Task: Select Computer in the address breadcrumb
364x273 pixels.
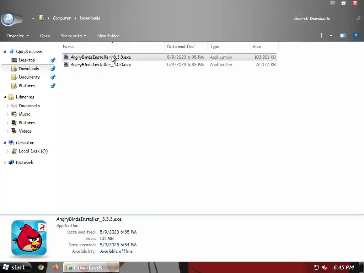Action: click(62, 18)
